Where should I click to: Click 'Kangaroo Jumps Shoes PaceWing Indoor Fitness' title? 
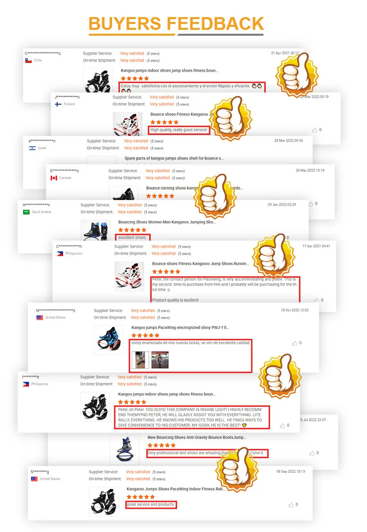pyautogui.click(x=176, y=489)
